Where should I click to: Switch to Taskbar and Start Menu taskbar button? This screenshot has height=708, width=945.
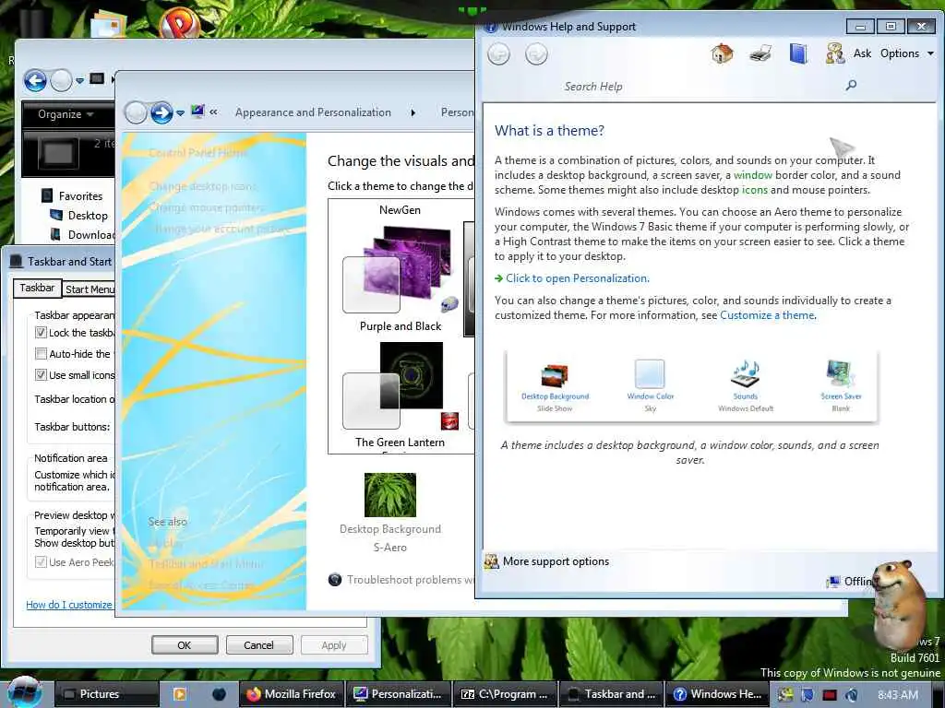tap(611, 694)
